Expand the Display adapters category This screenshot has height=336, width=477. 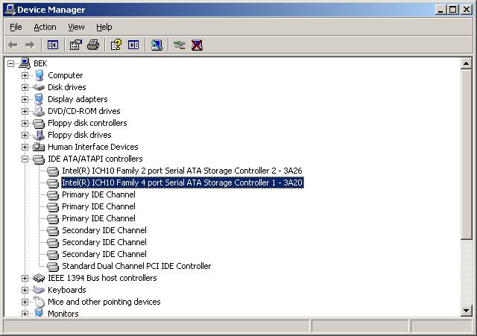pos(25,99)
